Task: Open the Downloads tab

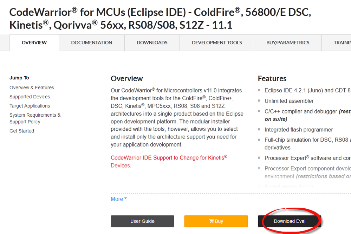Action: pyautogui.click(x=152, y=43)
